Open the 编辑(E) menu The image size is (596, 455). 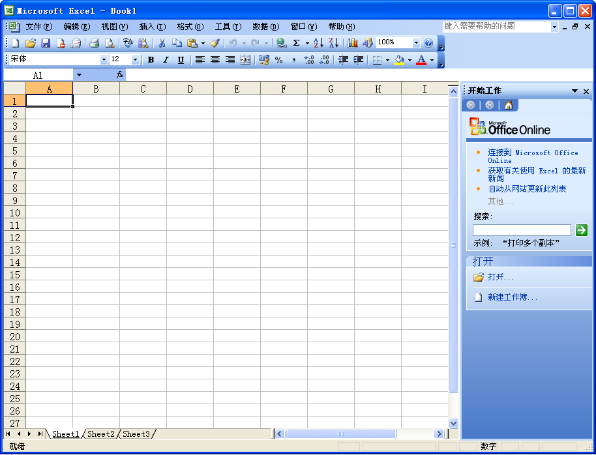pyautogui.click(x=77, y=27)
